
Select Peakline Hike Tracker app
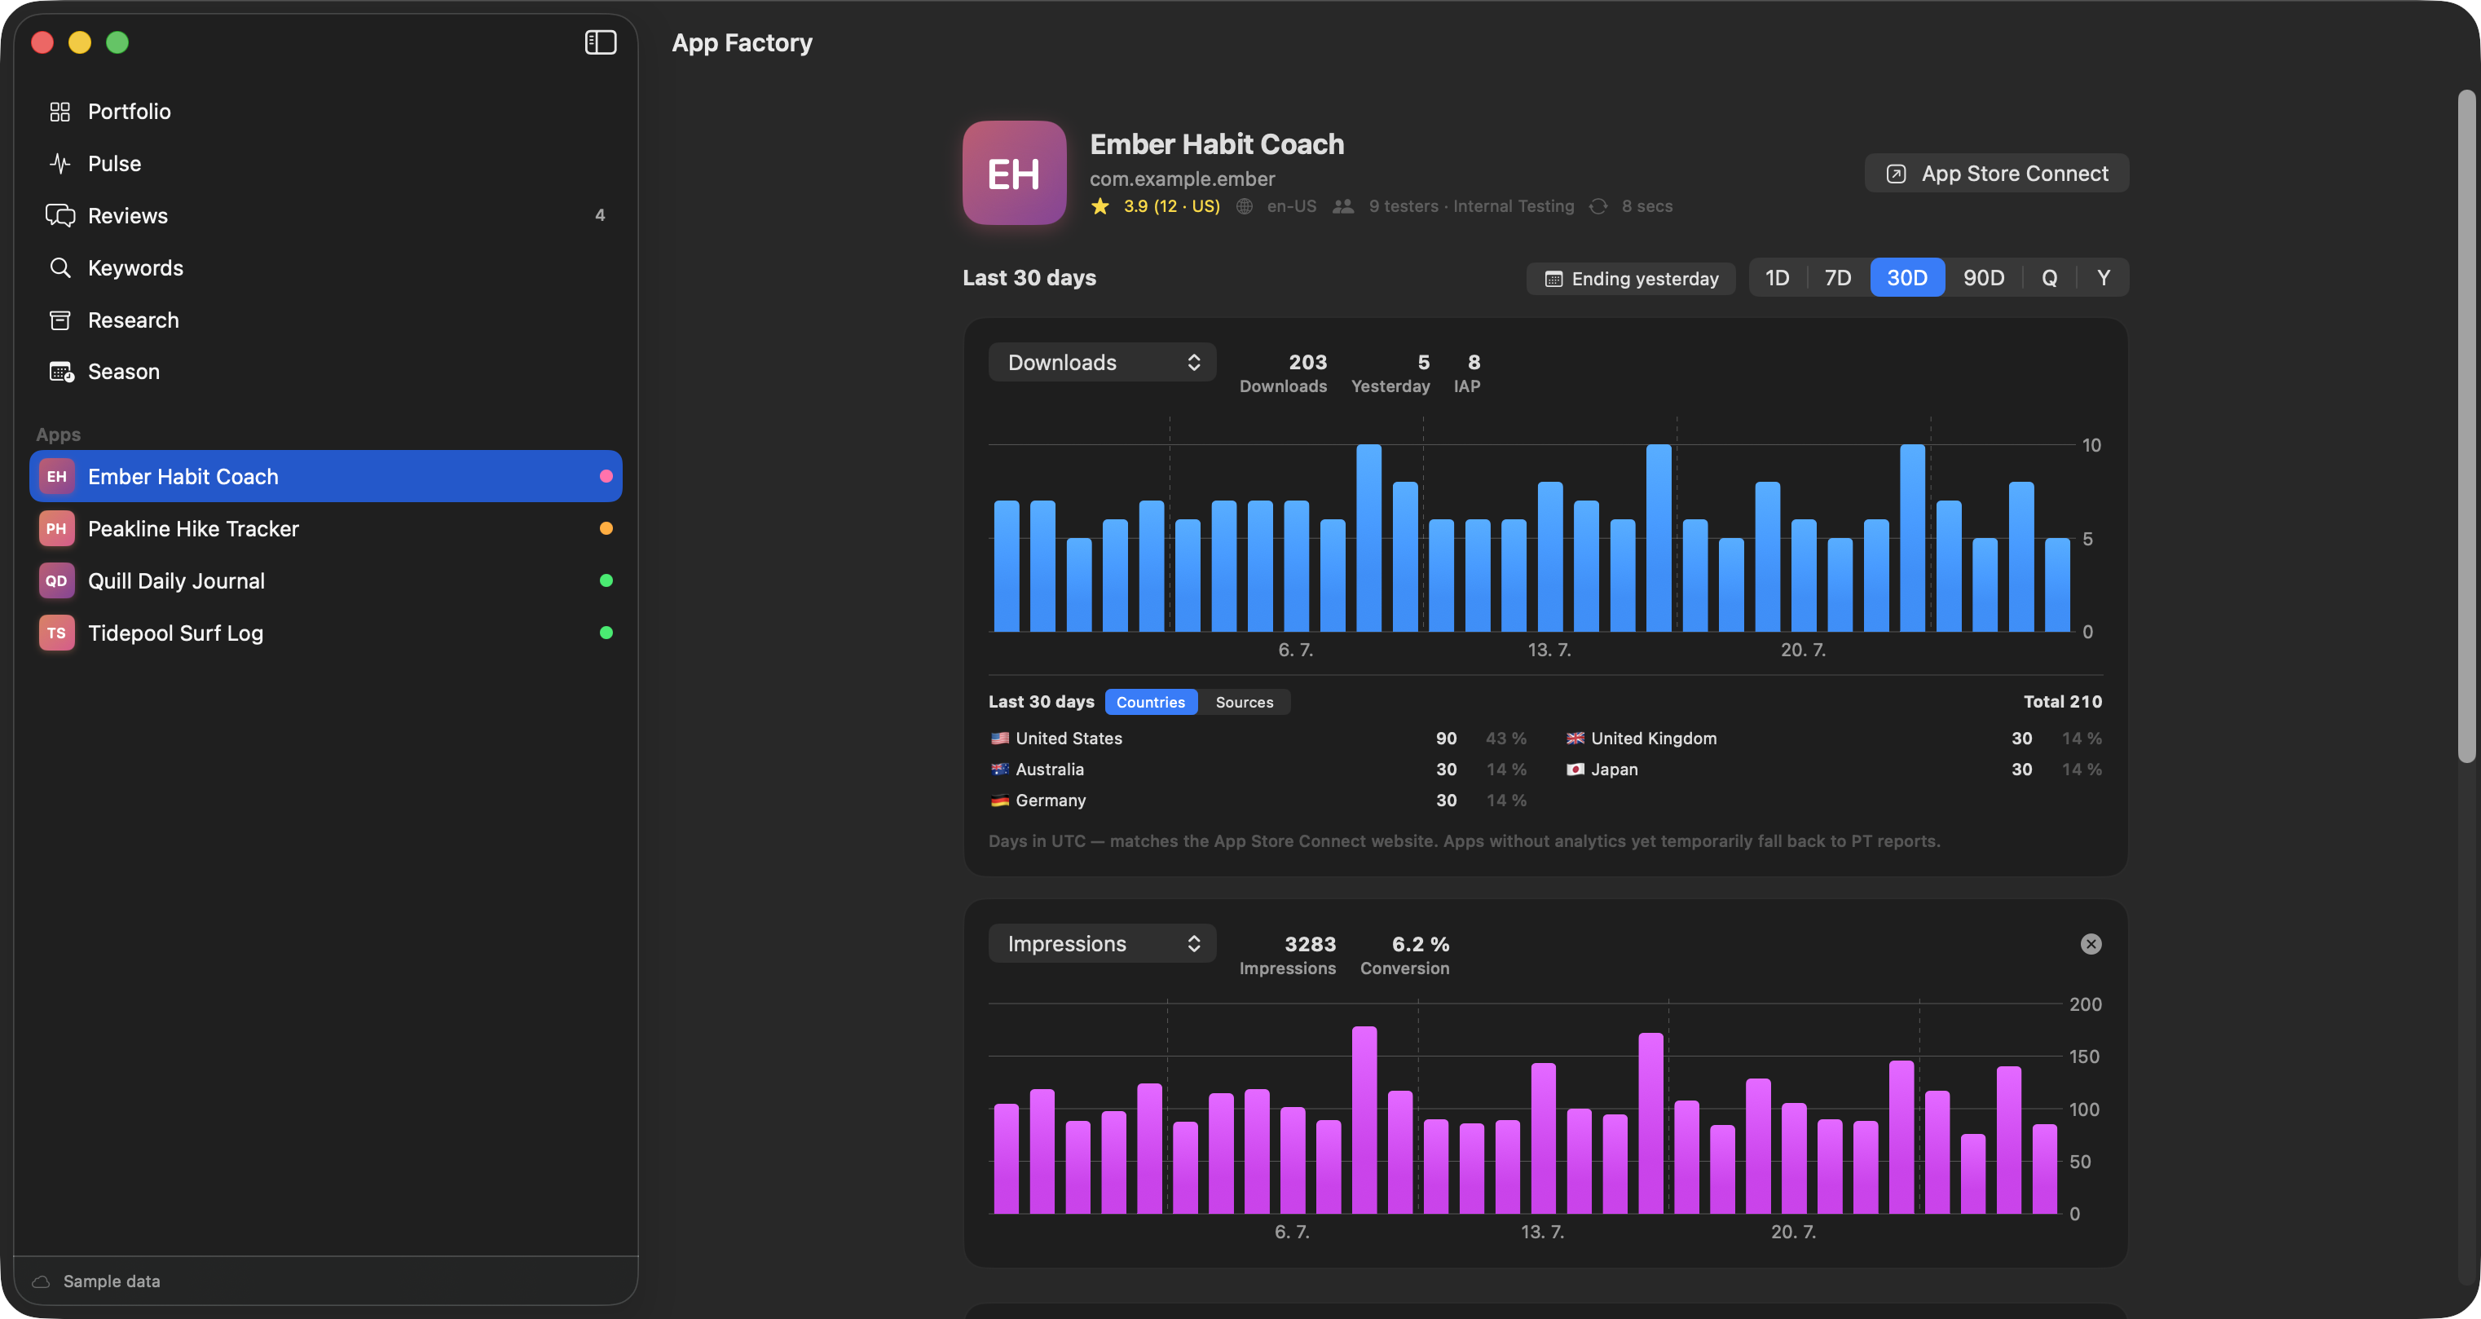[325, 529]
